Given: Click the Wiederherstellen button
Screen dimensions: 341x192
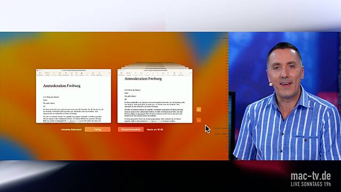Looking at the screenshot, I should [x=131, y=129].
